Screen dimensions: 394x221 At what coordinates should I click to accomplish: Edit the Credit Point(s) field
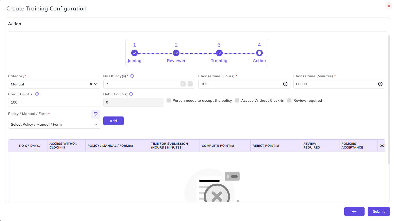tap(54, 102)
